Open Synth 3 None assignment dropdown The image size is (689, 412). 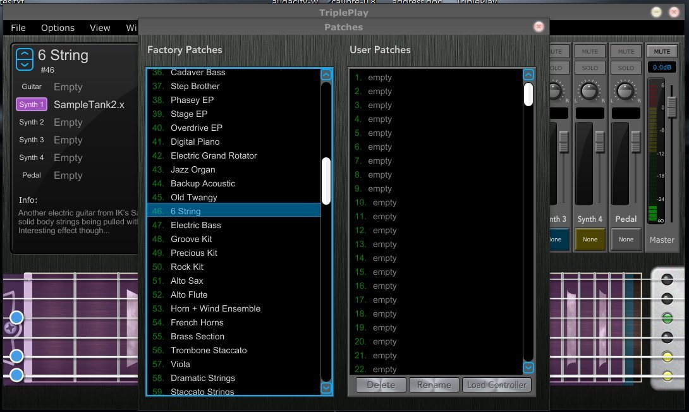coord(558,239)
